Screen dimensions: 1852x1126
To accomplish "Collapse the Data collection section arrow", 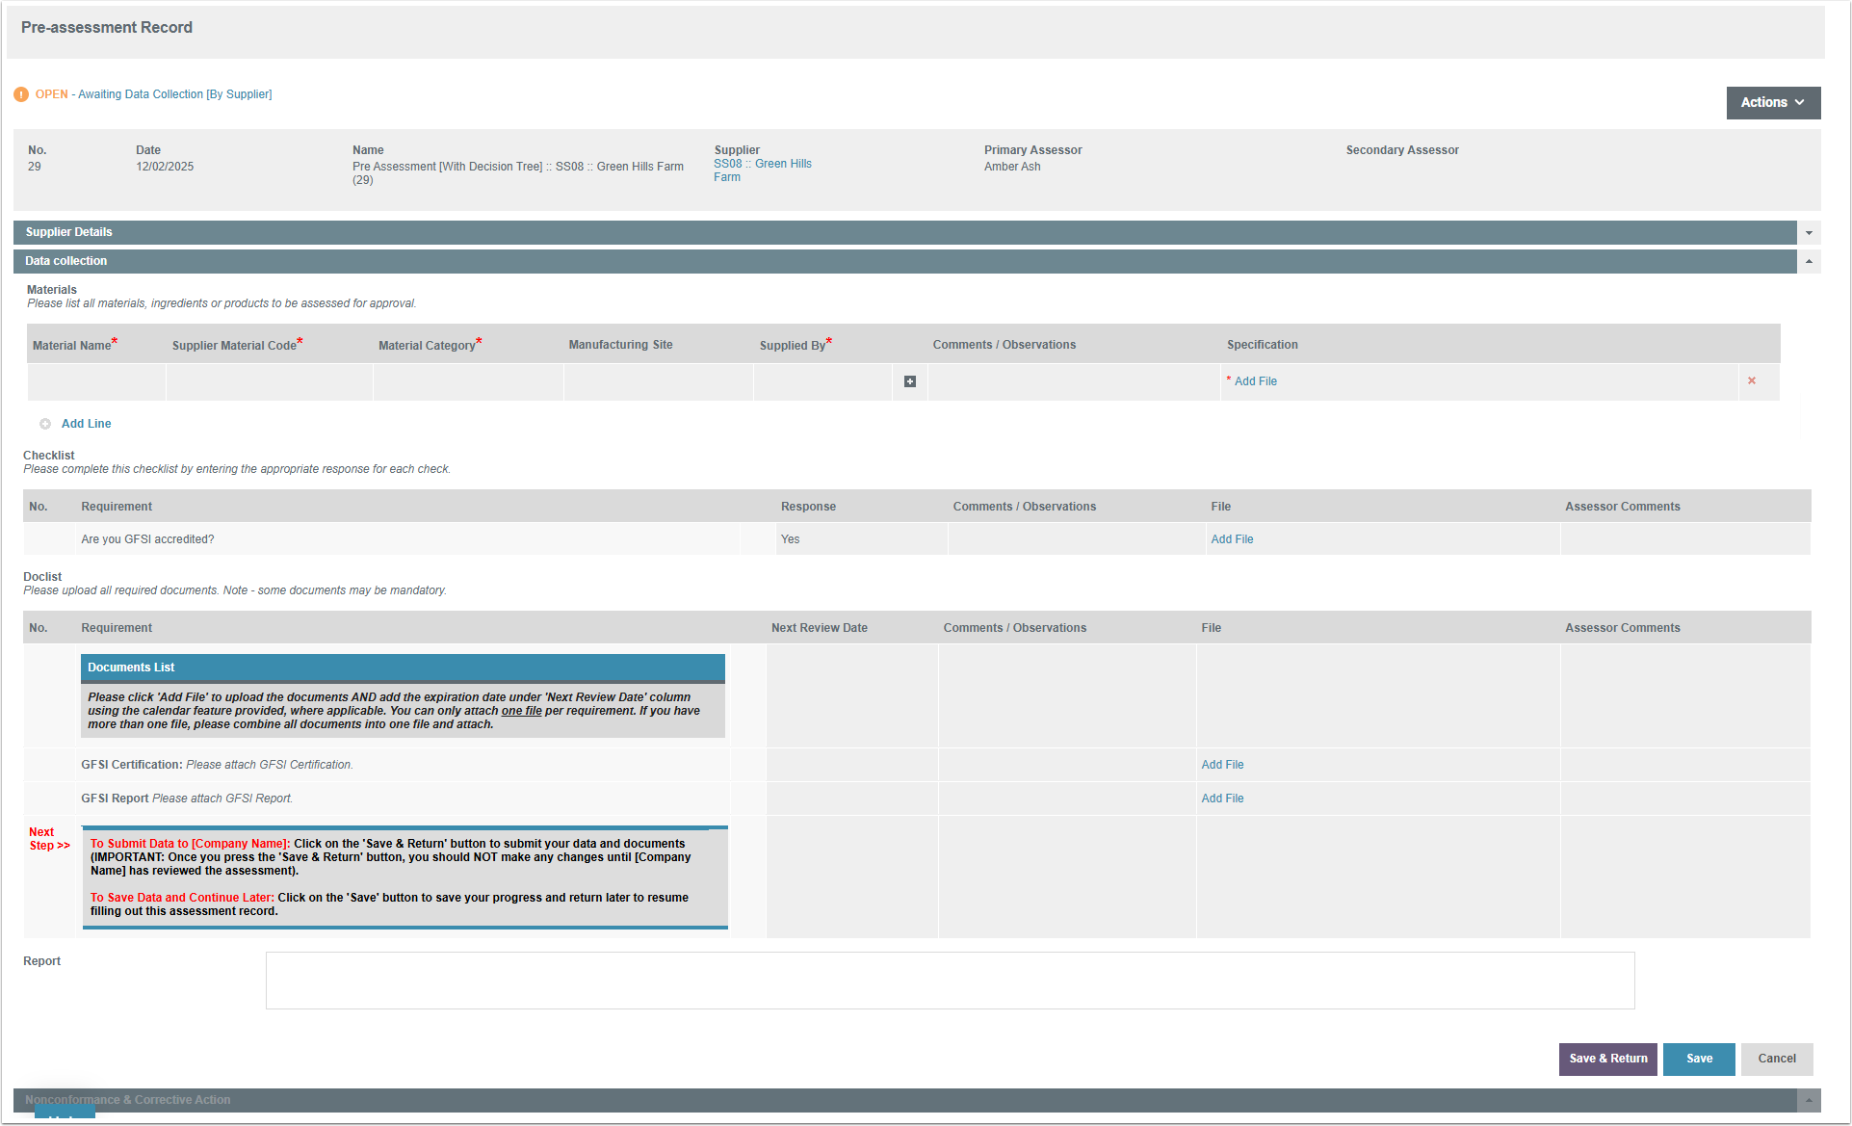I will pyautogui.click(x=1809, y=261).
